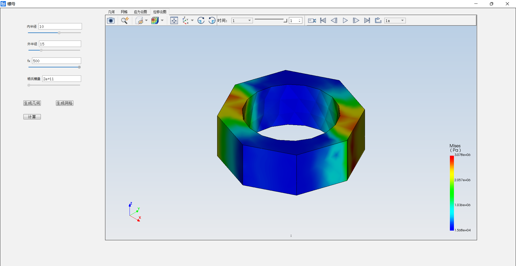Screen dimensions: 516x266
Task: Step back one frame
Action: 334,21
